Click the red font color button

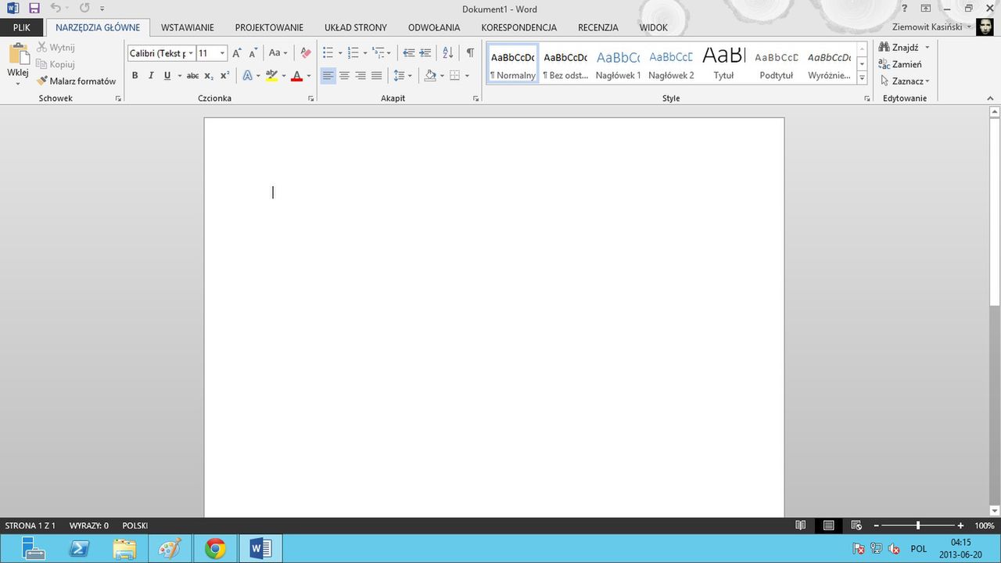(x=296, y=76)
